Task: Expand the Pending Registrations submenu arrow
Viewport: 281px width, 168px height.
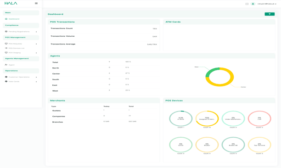Action: coord(36,32)
